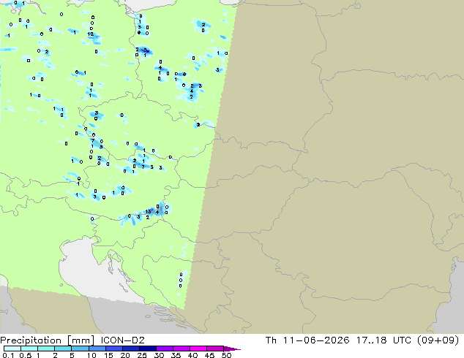Click the 0.1–0.5 mm palest legend swatch

click(x=12, y=349)
